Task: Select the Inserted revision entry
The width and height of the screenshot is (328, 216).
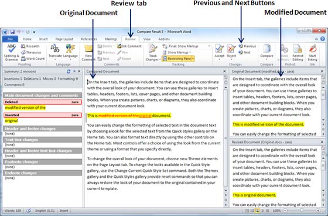Action: [x=42, y=115]
